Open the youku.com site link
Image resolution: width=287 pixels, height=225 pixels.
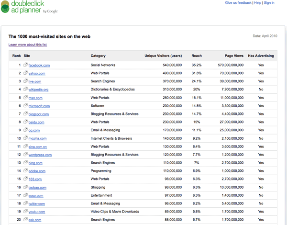[37, 212]
